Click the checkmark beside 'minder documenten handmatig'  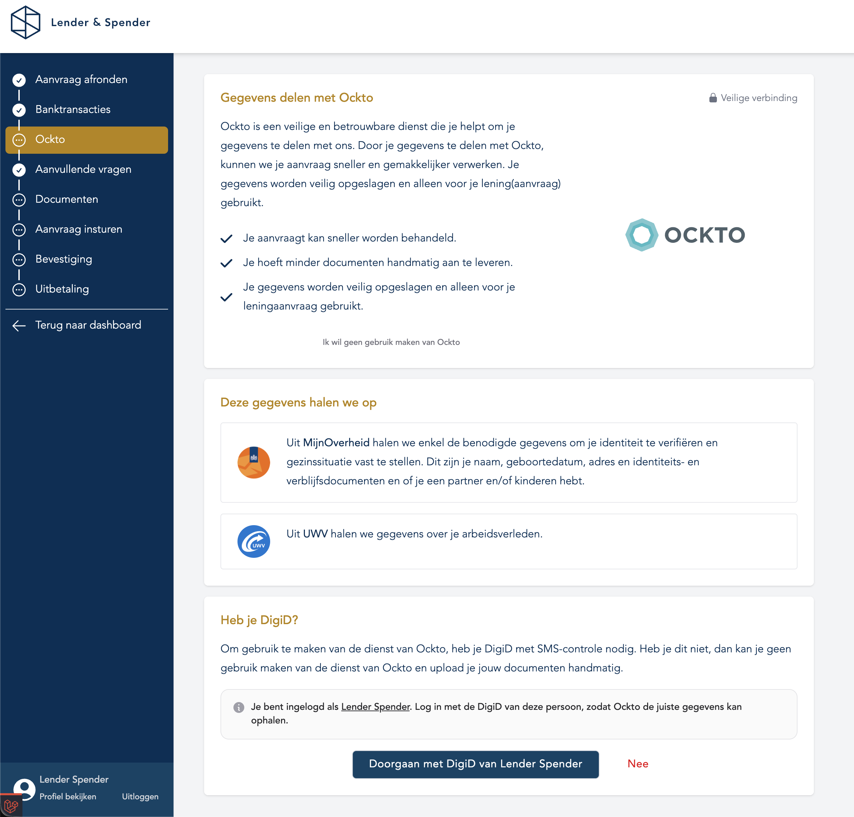226,263
